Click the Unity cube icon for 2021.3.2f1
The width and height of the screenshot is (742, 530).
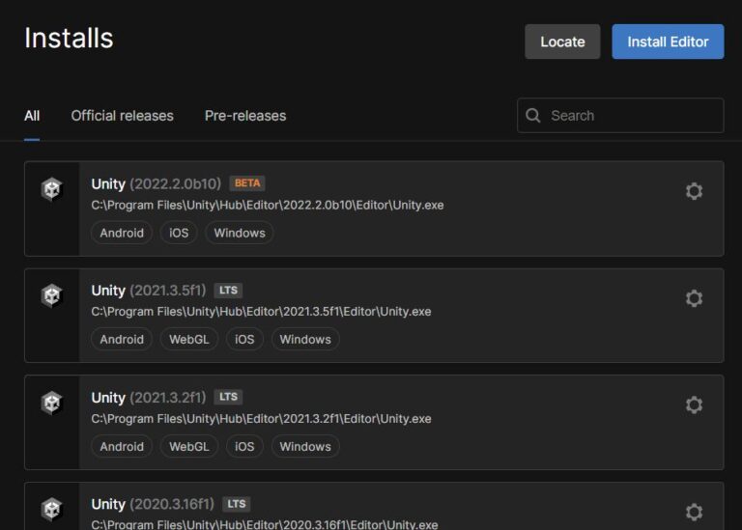point(51,404)
